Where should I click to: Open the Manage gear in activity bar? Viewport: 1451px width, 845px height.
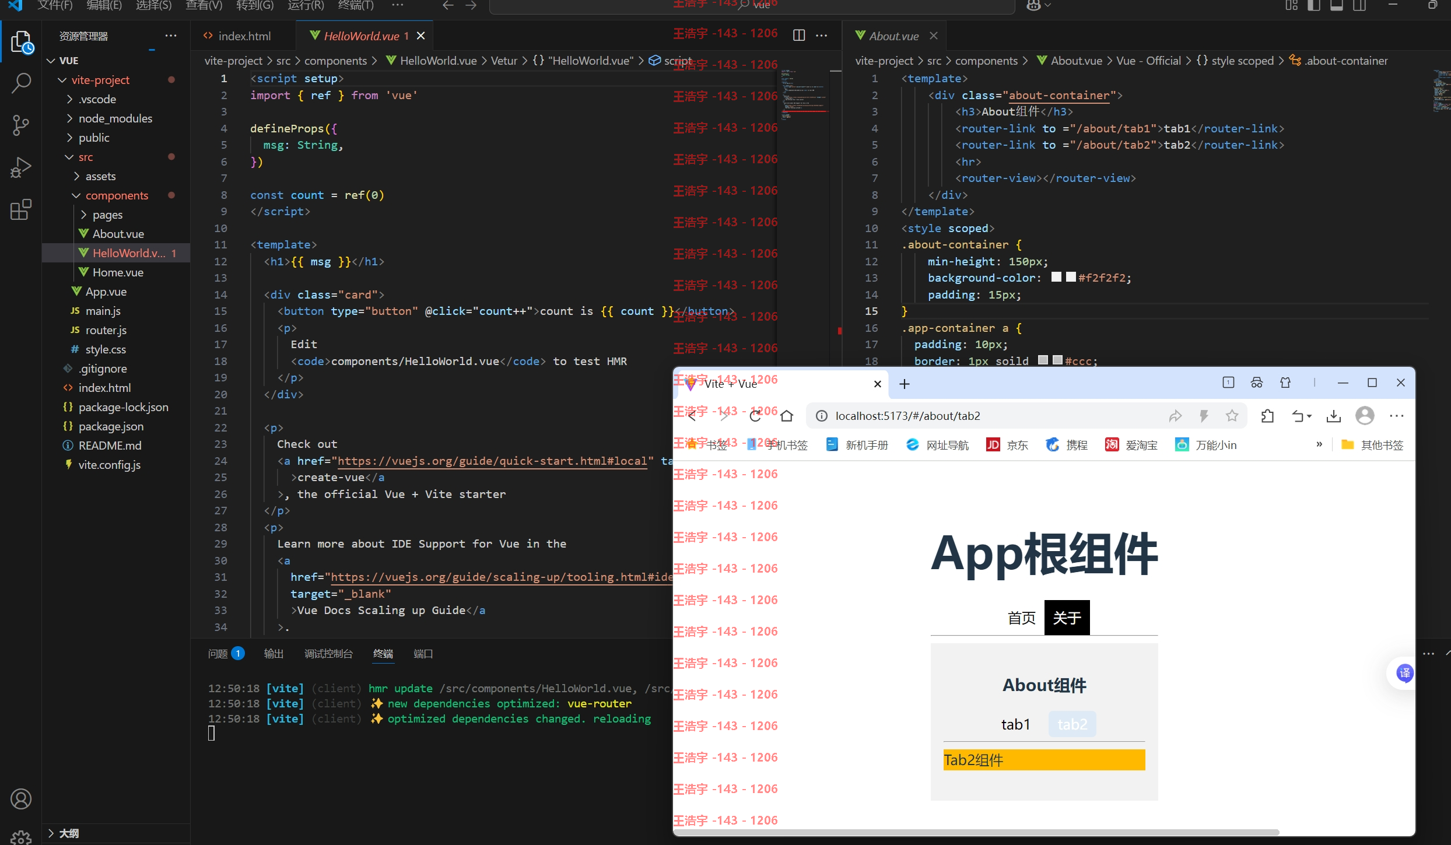22,837
